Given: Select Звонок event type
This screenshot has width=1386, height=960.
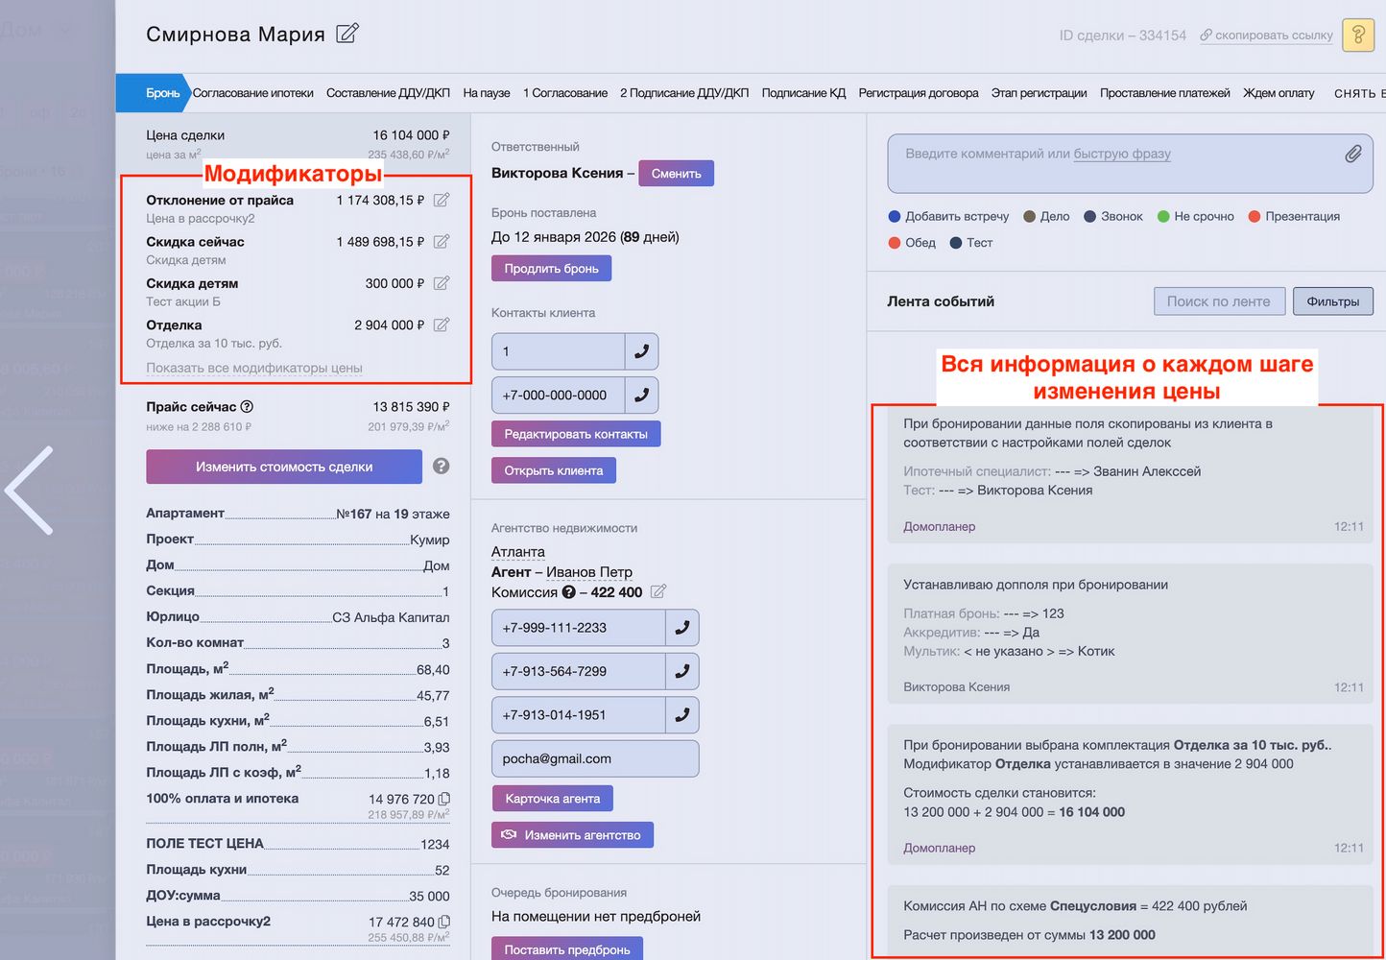Looking at the screenshot, I should point(1113,216).
